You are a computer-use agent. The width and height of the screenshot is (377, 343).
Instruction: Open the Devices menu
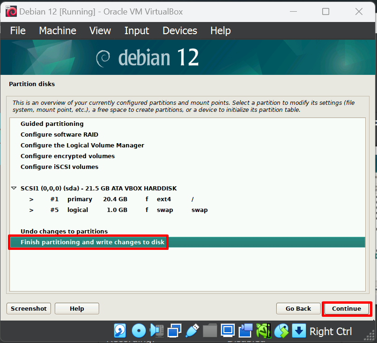tap(180, 31)
